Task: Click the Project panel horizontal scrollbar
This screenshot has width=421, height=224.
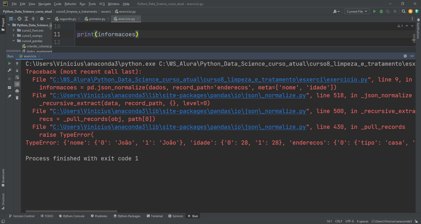Action: (x=13, y=51)
